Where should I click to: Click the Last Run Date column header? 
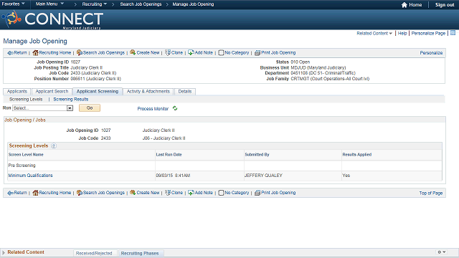coord(169,155)
